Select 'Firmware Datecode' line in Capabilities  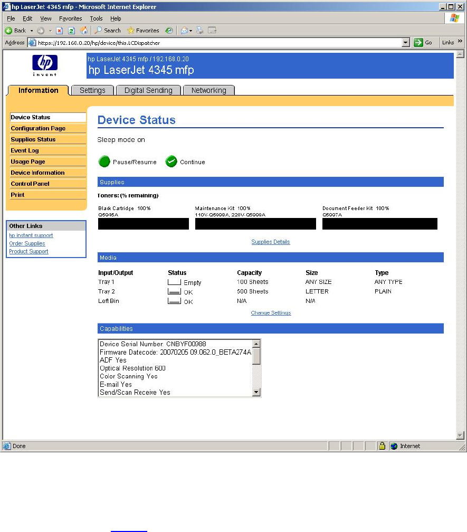tap(175, 352)
